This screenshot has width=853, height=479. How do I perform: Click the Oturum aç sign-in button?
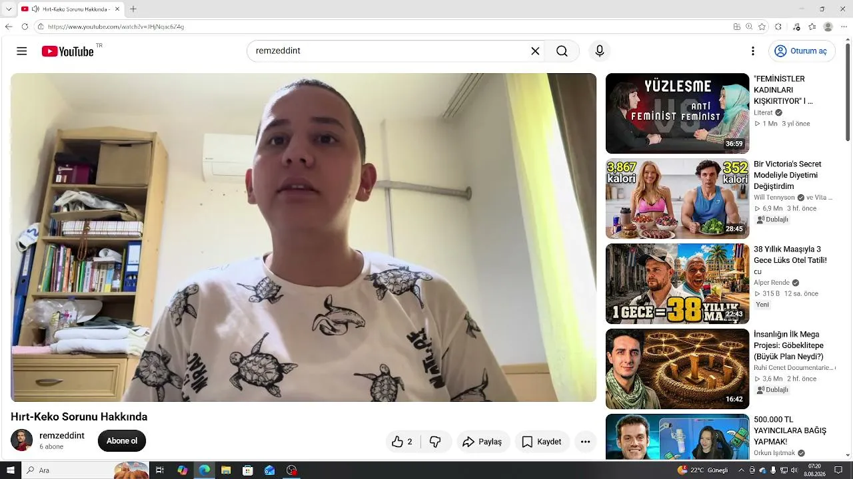[x=802, y=51]
